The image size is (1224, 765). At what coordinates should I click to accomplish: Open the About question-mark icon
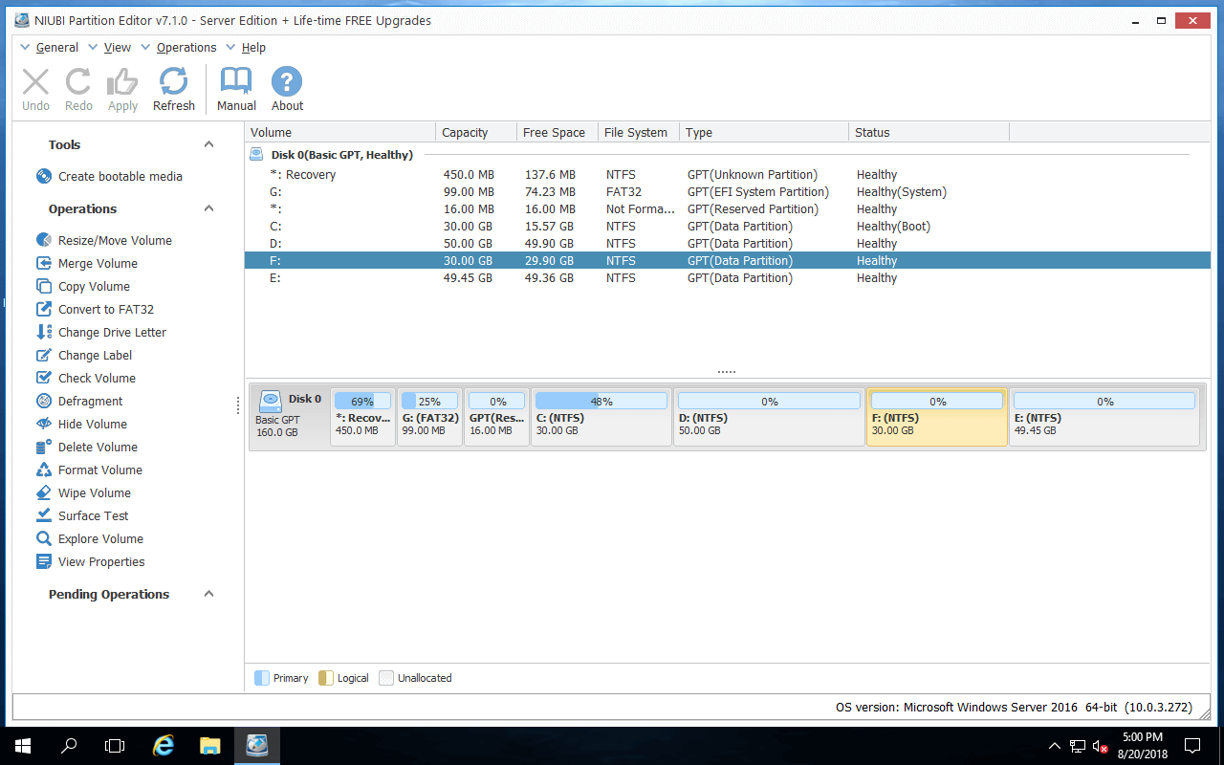point(287,81)
